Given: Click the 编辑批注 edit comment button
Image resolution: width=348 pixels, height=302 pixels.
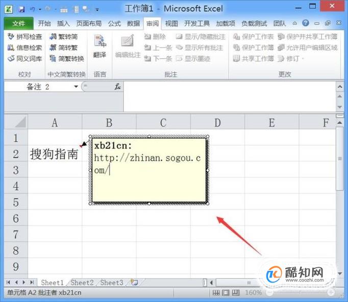Looking at the screenshot, I should tap(128, 46).
